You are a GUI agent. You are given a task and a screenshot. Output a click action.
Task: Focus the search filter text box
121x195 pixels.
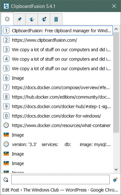pyautogui.click(x=61, y=180)
